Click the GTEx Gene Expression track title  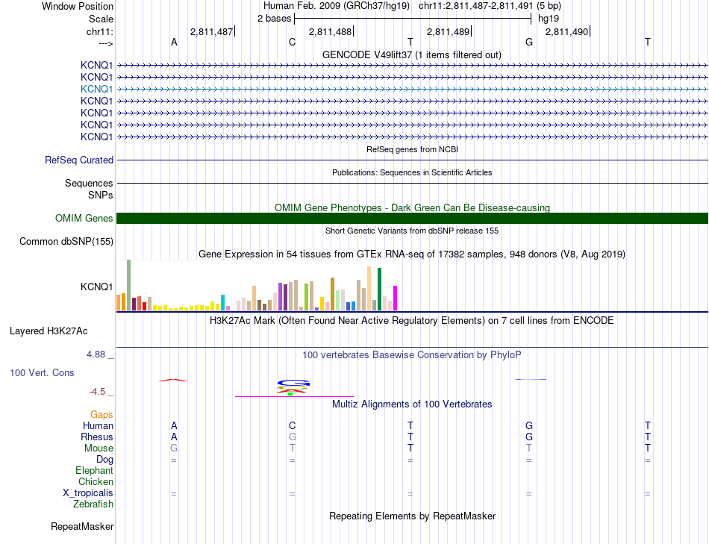point(412,254)
